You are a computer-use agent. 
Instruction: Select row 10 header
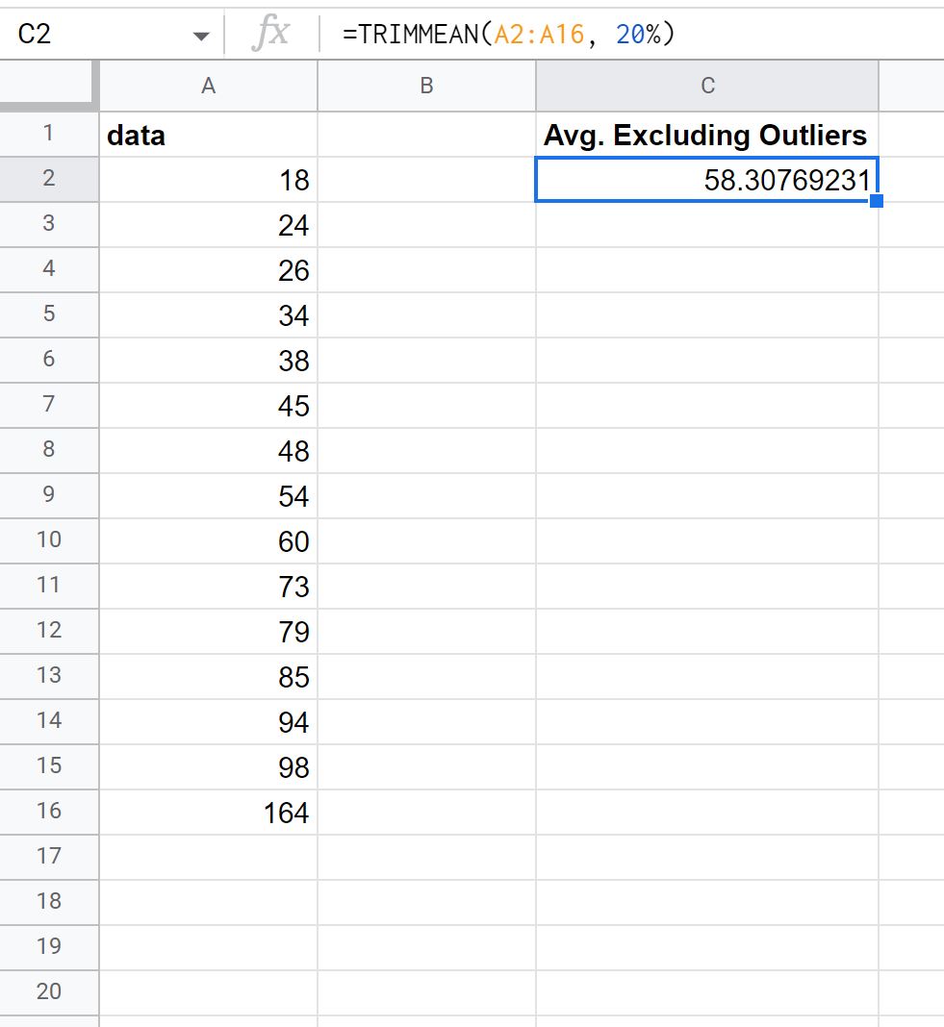49,540
